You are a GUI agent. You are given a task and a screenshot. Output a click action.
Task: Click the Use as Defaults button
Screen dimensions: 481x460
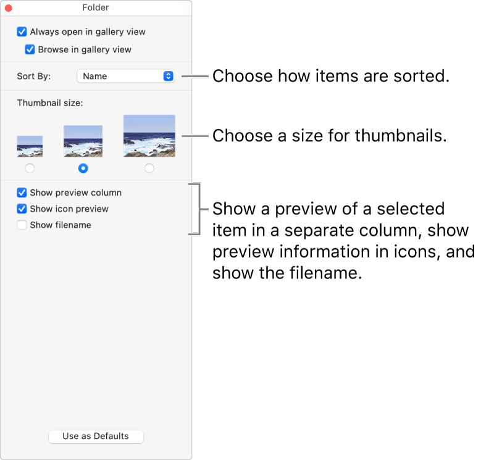[x=96, y=436]
